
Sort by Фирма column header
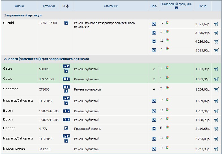pos(19,6)
